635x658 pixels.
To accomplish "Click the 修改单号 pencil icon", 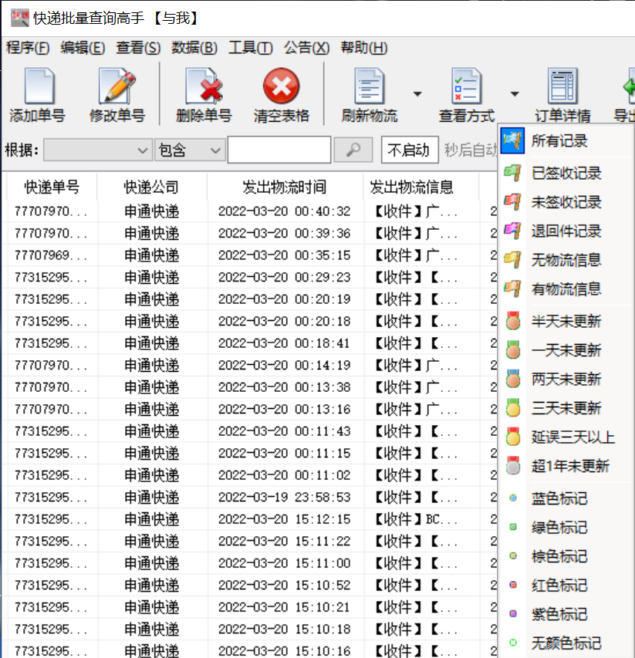I will [x=117, y=86].
